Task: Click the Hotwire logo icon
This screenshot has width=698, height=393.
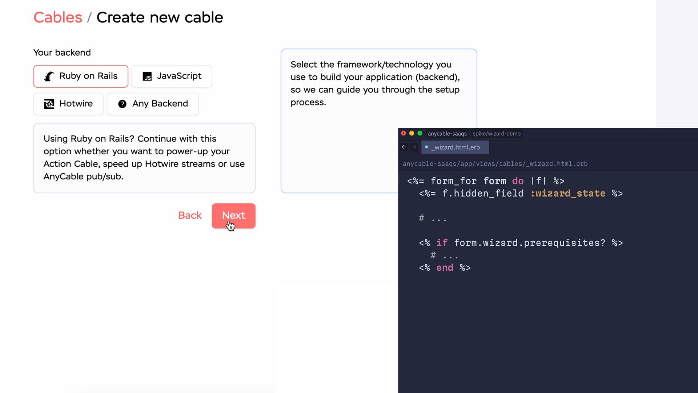Action: point(49,104)
